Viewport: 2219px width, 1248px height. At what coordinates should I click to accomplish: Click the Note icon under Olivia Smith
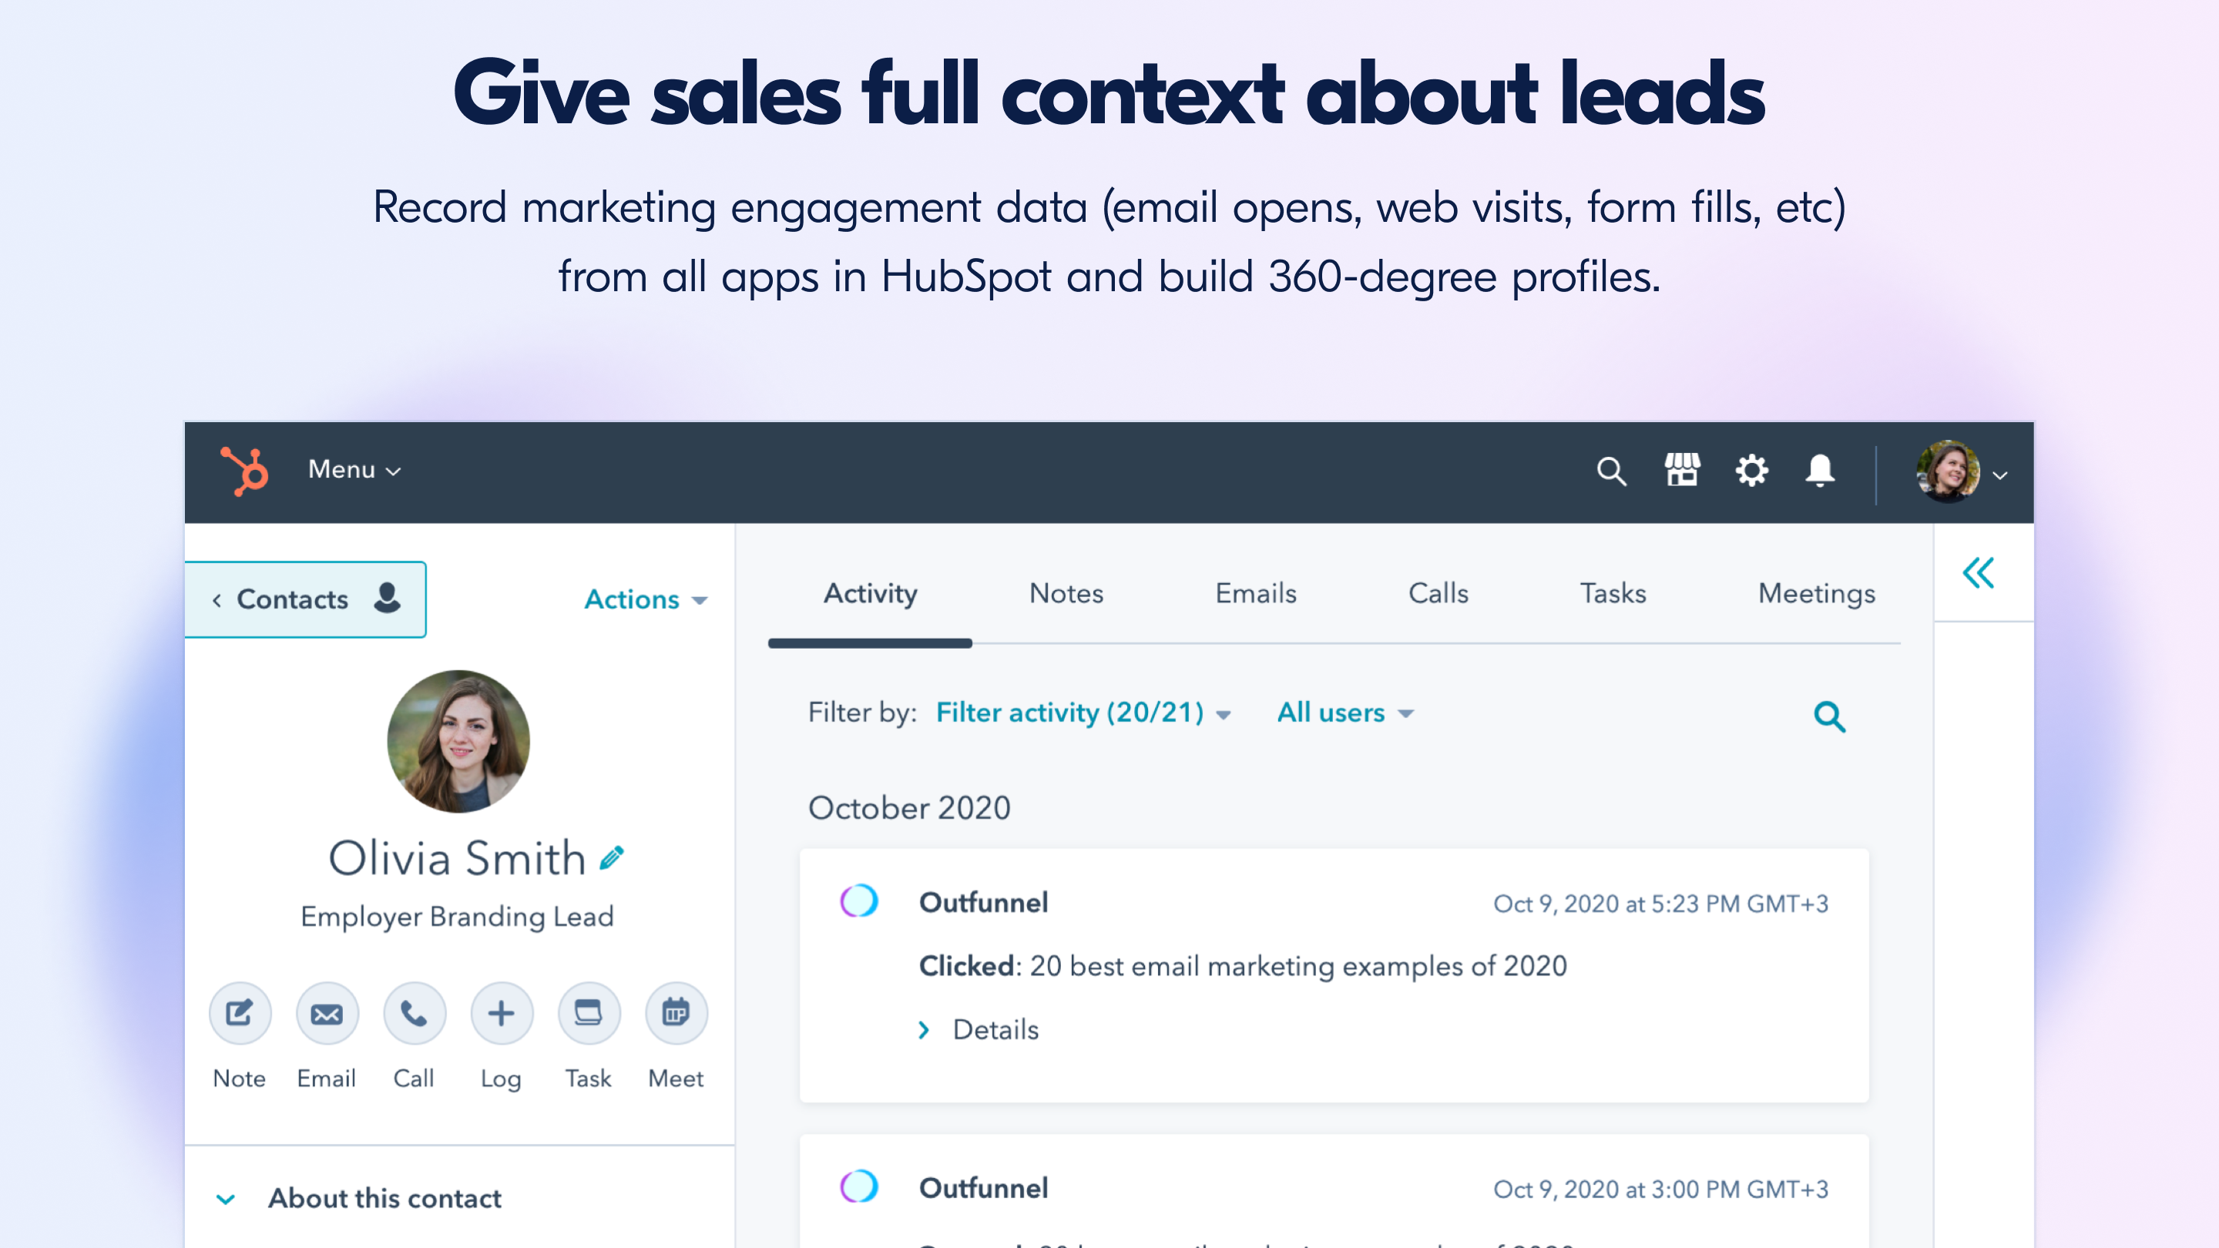(240, 1014)
